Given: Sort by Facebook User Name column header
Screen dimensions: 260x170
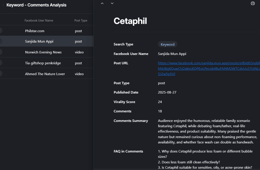Looking at the screenshot, I should point(39,20).
